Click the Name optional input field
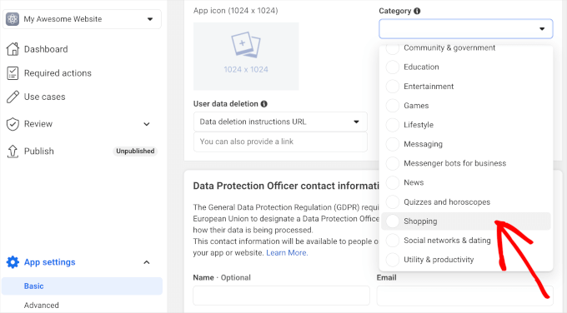The image size is (567, 313). tap(281, 296)
